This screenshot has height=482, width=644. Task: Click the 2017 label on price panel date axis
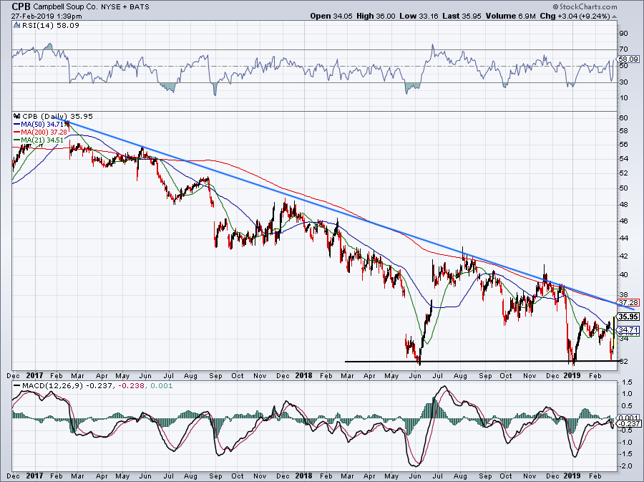[34, 375]
